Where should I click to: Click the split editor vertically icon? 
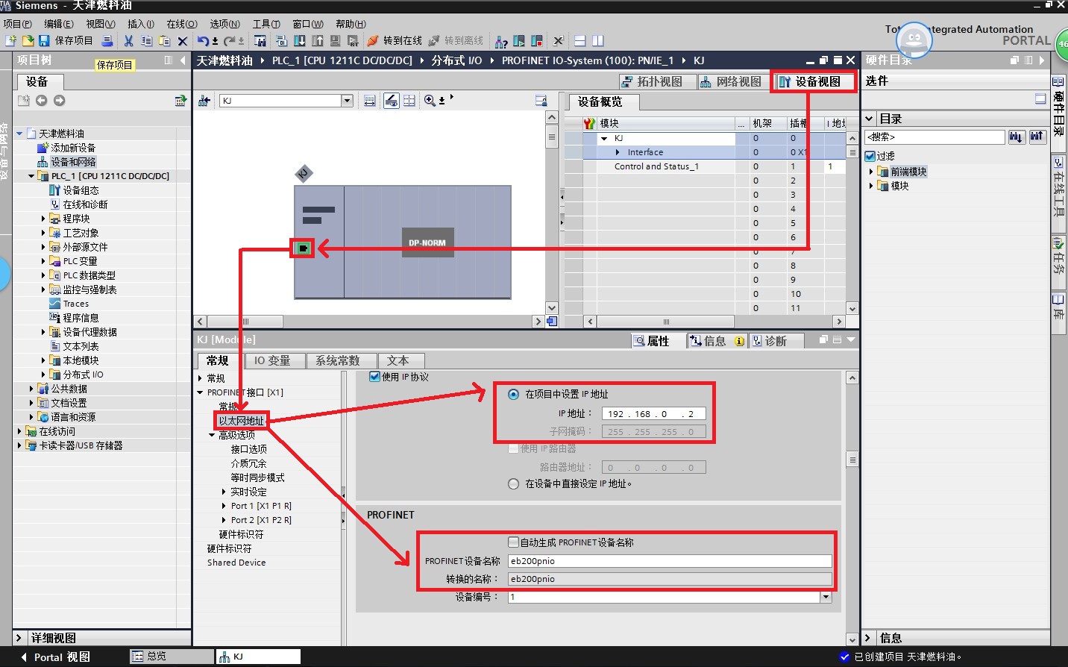point(597,40)
